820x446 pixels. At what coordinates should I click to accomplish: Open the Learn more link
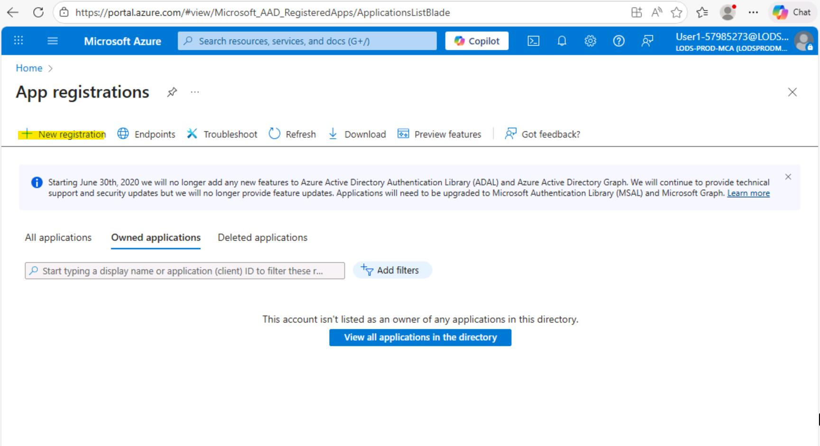(748, 193)
